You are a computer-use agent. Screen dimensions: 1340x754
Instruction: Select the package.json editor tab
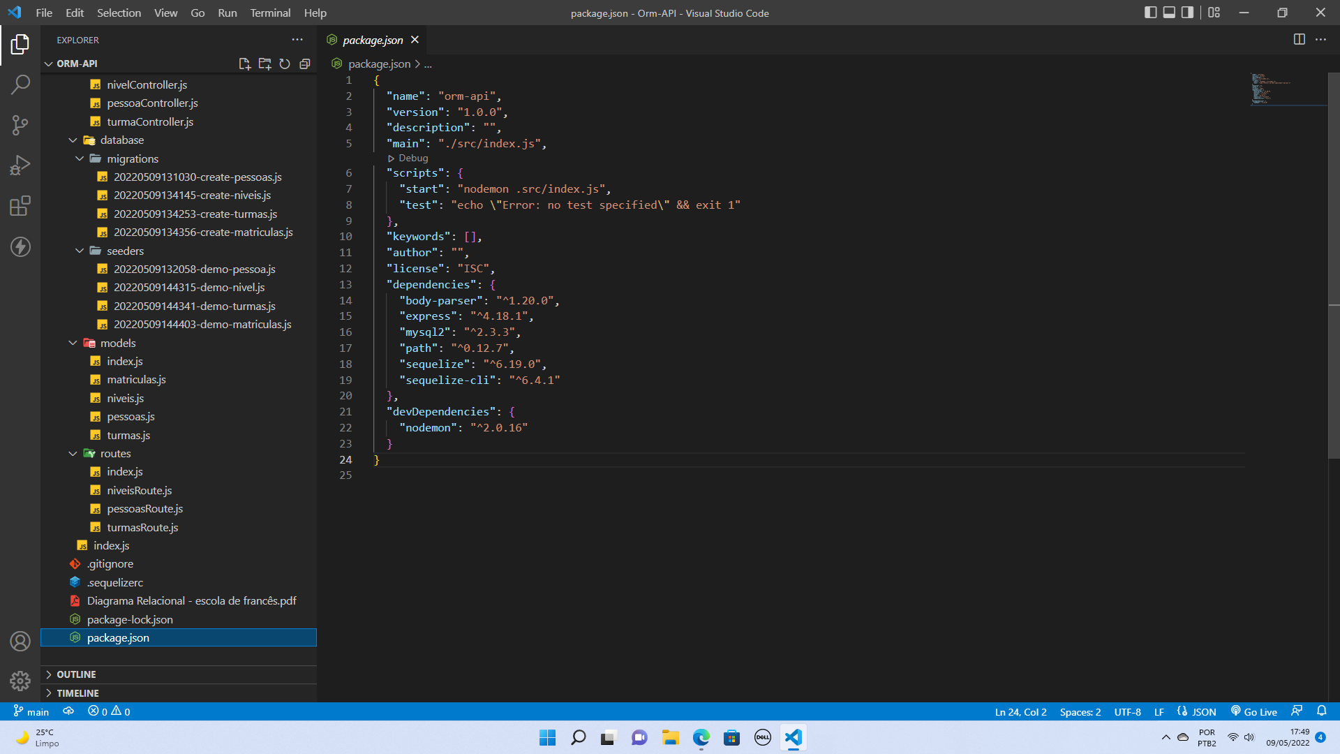[x=372, y=40]
